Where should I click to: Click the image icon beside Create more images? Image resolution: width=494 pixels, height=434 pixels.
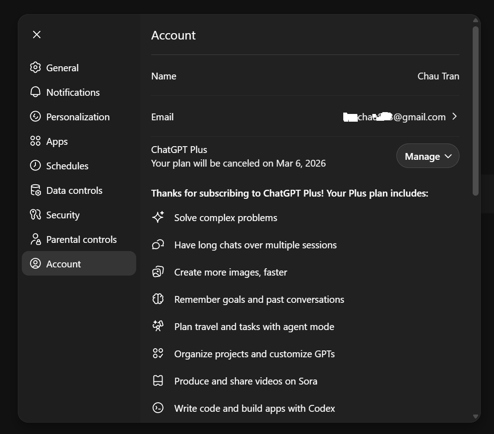158,272
